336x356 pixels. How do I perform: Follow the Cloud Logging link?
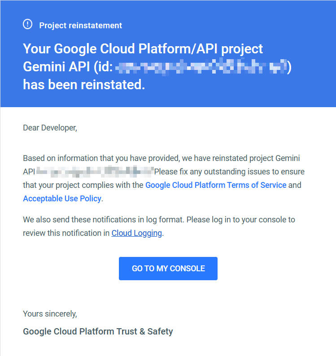pos(136,233)
